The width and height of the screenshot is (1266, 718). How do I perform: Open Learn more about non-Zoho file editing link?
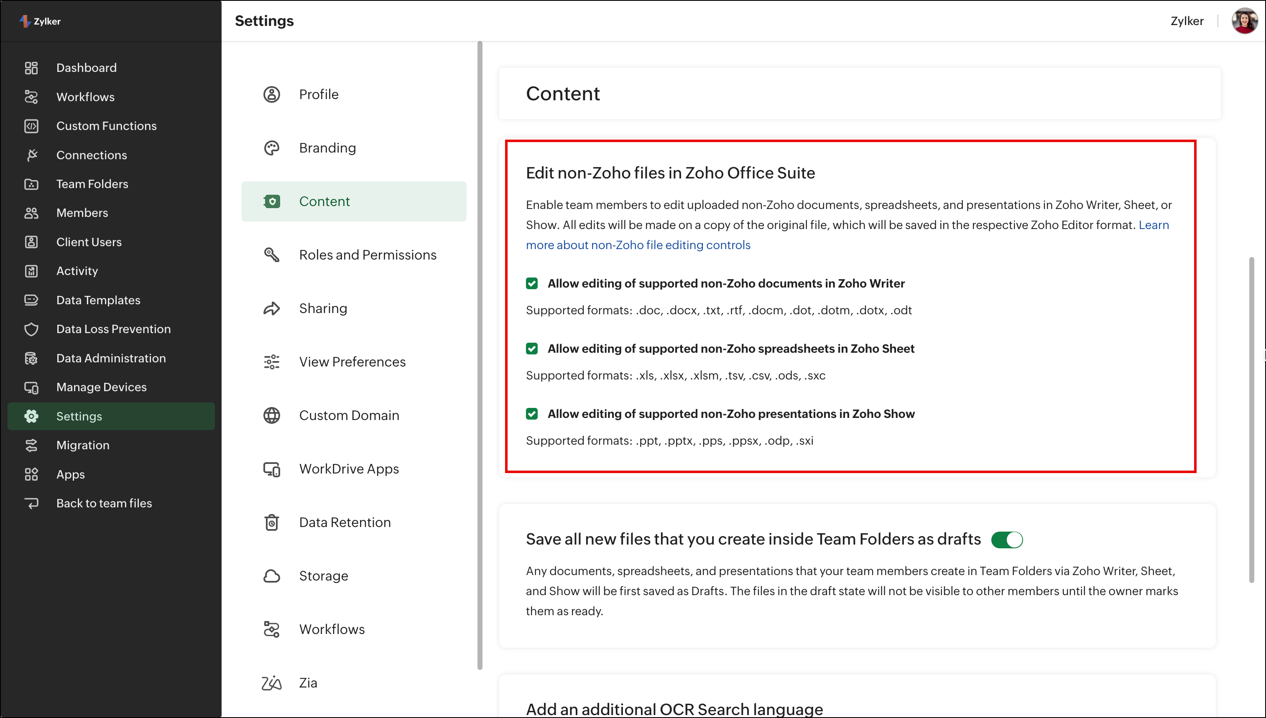[x=638, y=245]
